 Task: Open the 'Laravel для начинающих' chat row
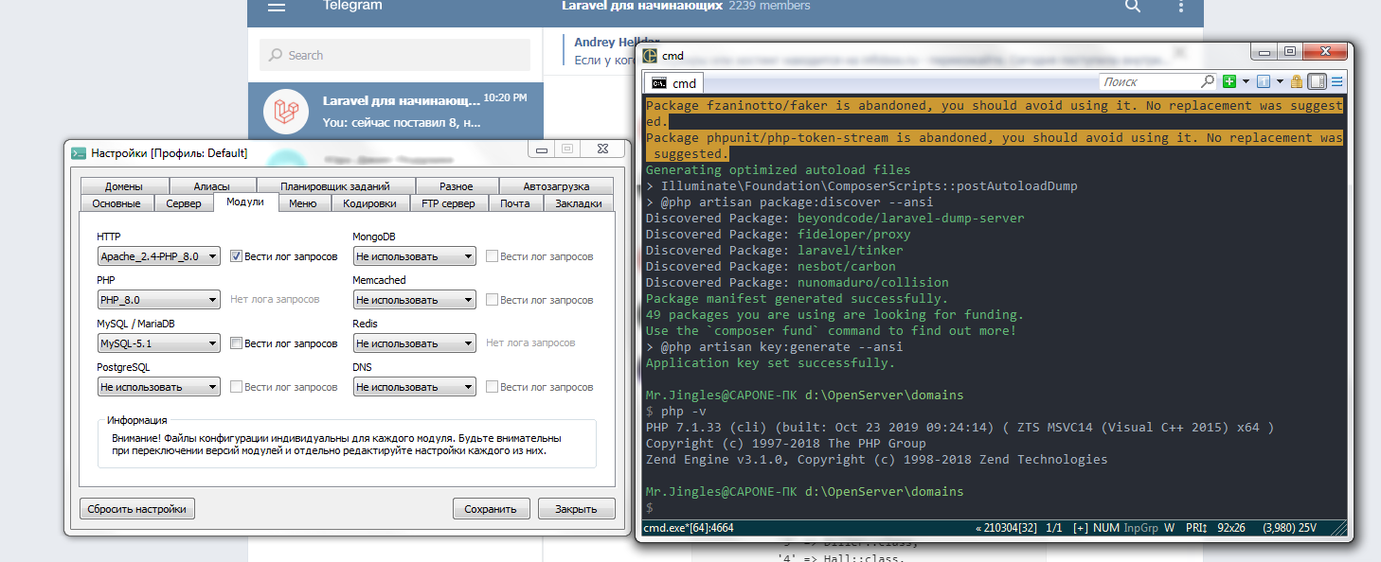coord(396,111)
